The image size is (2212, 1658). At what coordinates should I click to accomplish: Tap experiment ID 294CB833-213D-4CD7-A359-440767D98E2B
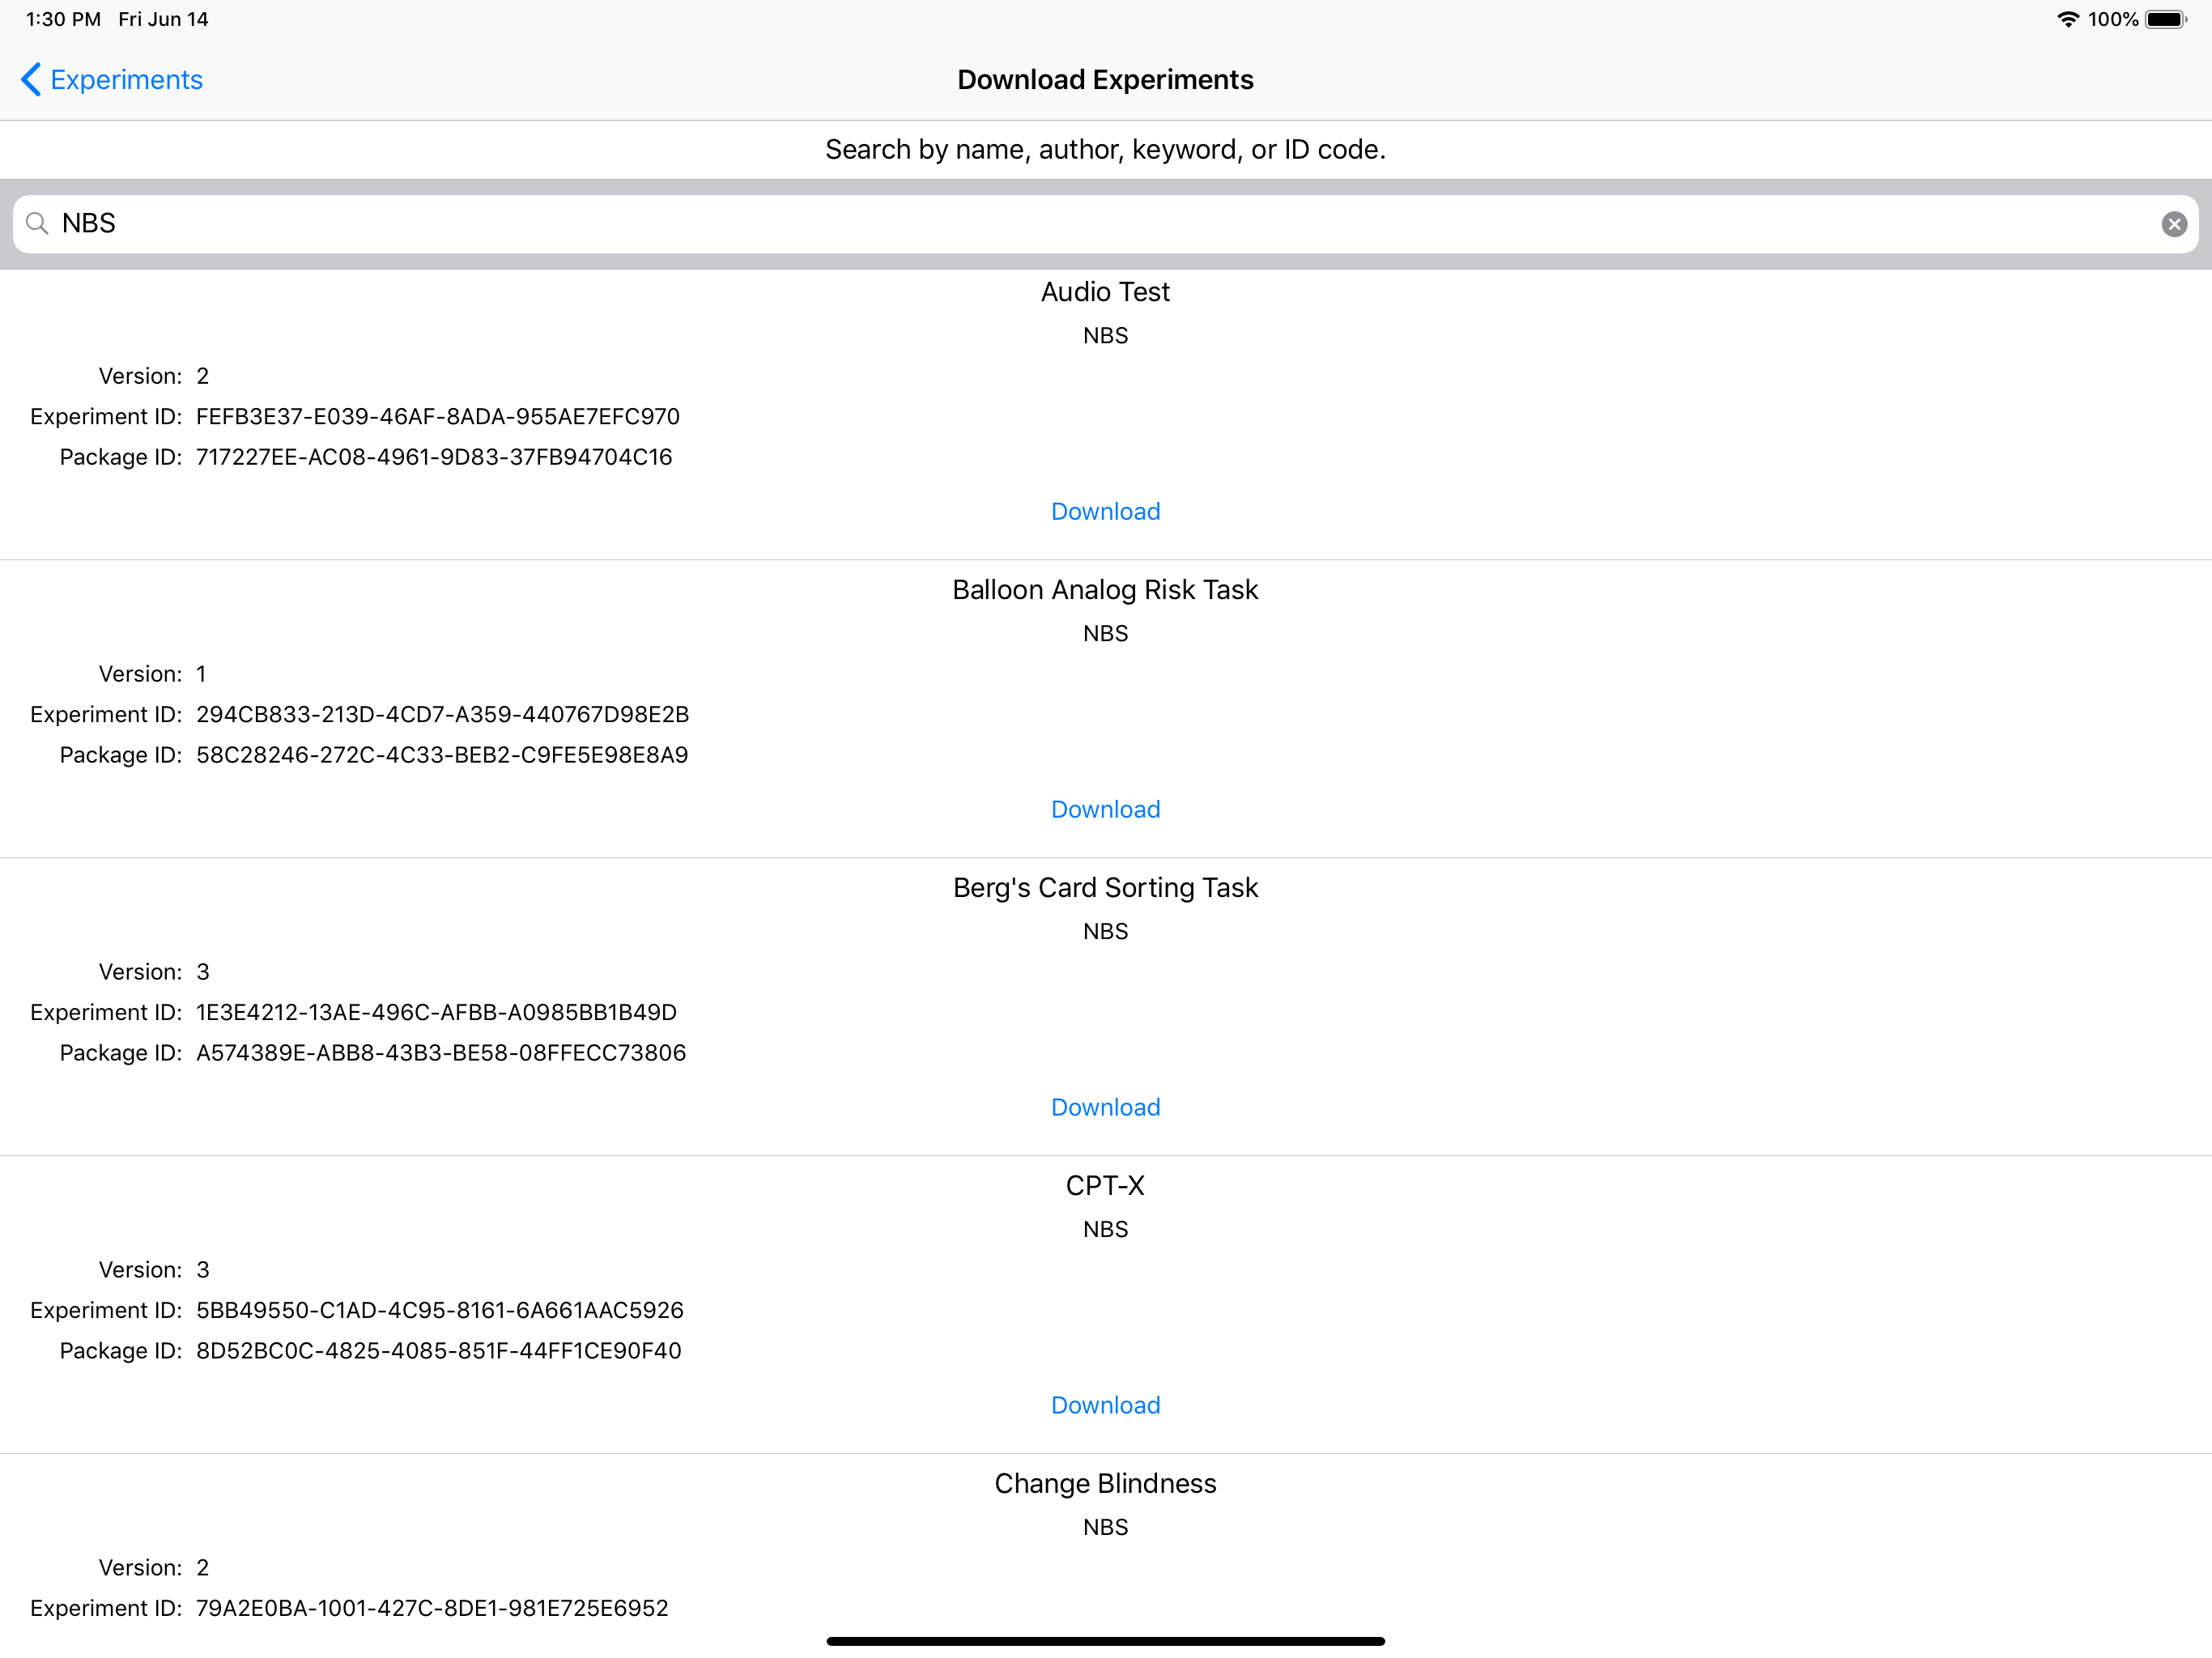click(x=443, y=715)
